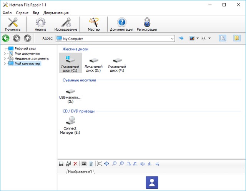Click the fit to window icon

106,164
